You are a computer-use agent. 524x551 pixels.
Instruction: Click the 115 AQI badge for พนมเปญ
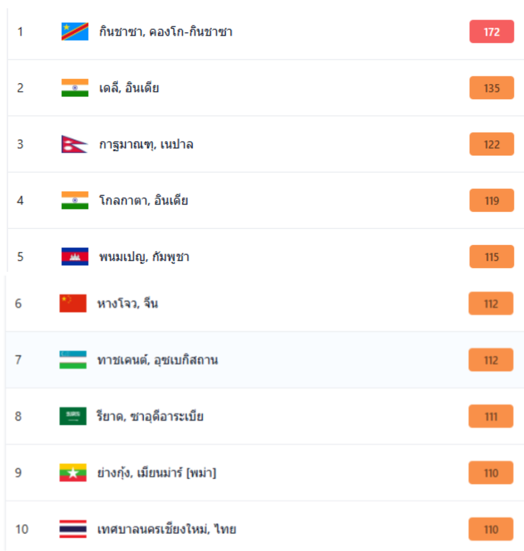tap(491, 257)
